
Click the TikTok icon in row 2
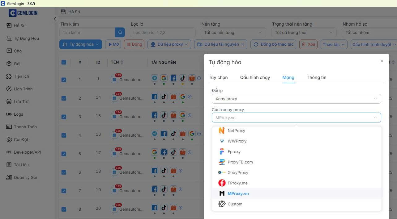coord(164,97)
